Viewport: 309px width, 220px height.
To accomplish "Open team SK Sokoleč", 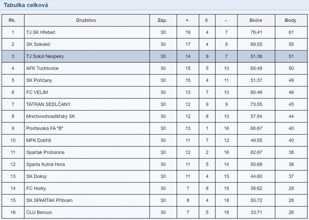I will click(38, 44).
